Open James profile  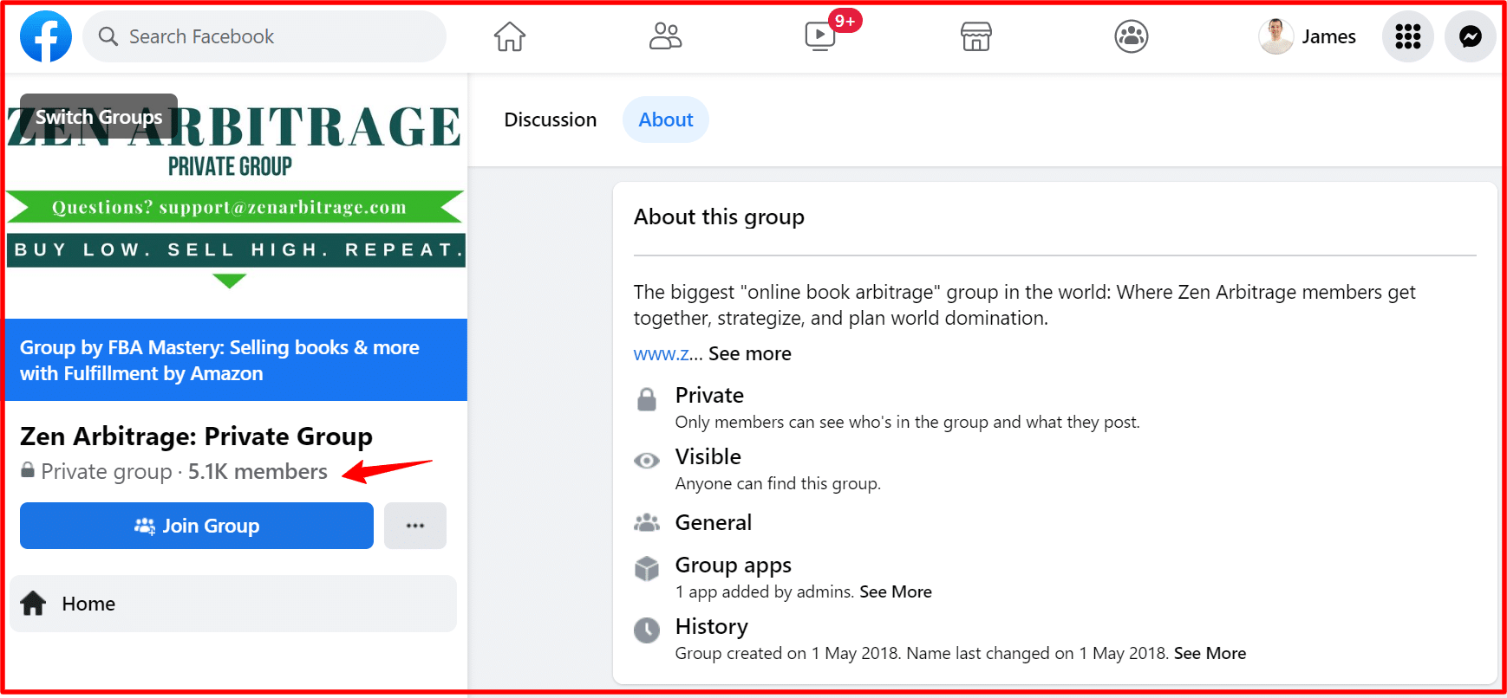tap(1308, 36)
